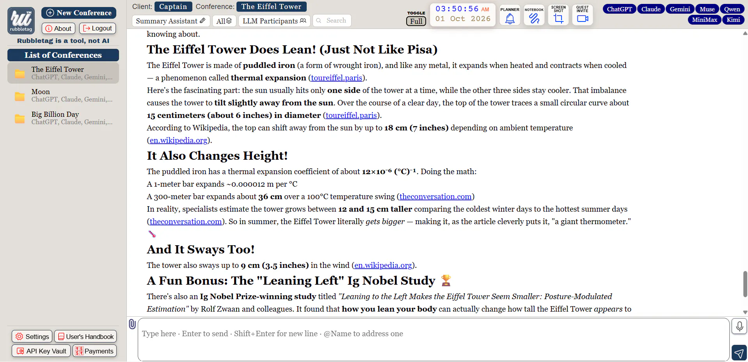Open the toureiffel.paris link after 'in diameter'

point(351,115)
